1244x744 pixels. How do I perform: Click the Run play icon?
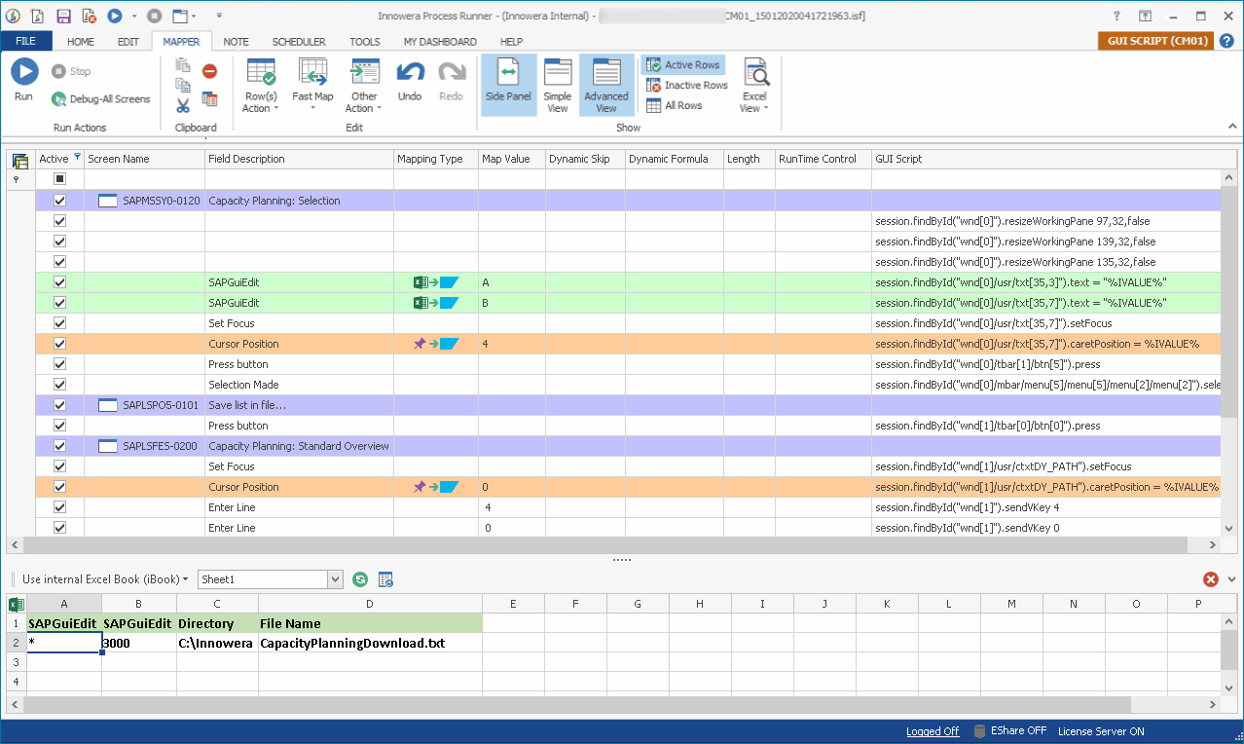[x=23, y=73]
